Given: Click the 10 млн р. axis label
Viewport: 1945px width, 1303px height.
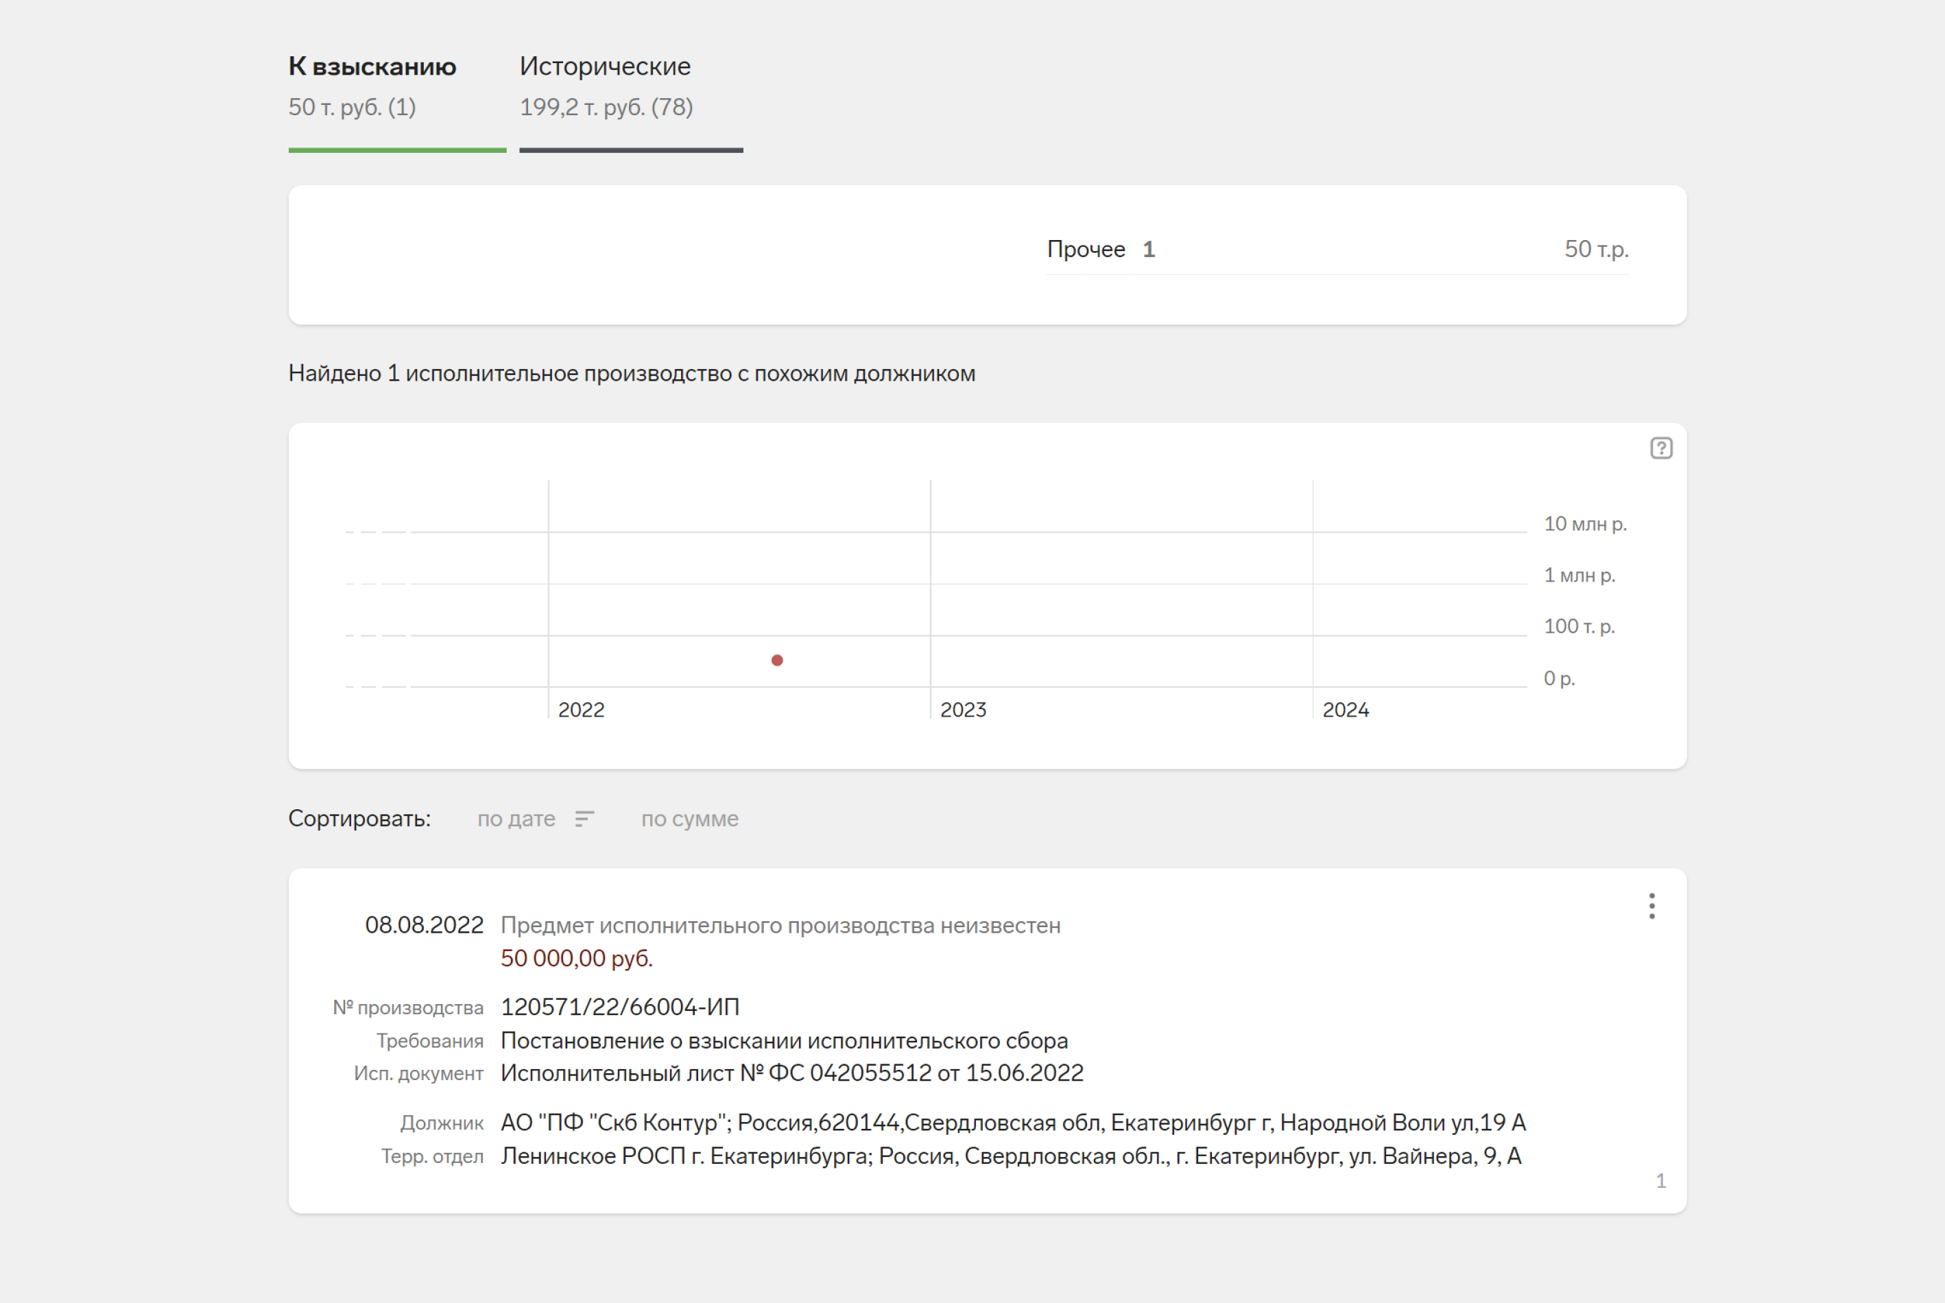Looking at the screenshot, I should point(1585,525).
